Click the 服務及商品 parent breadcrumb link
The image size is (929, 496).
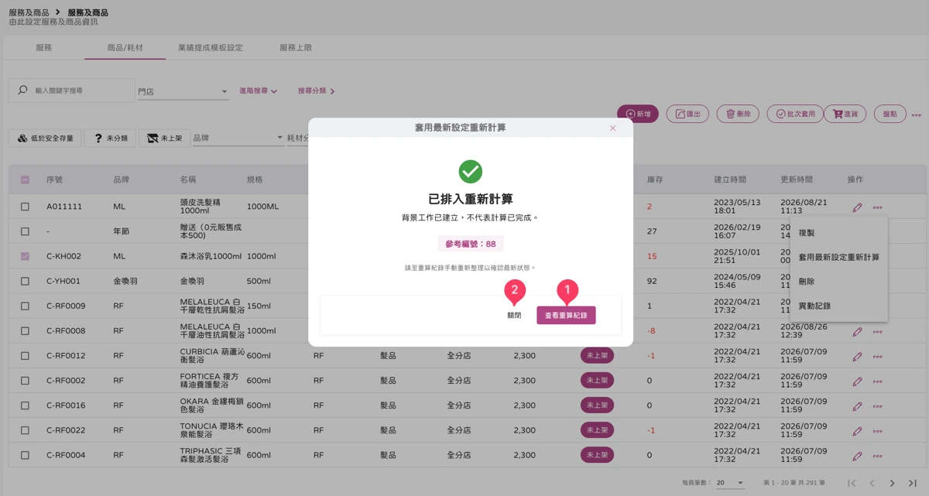pyautogui.click(x=29, y=12)
